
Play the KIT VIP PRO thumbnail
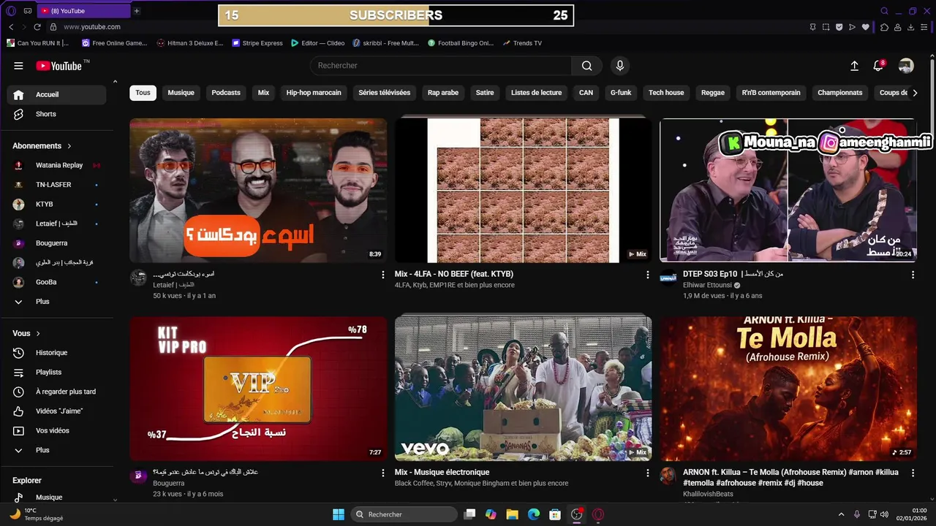pyautogui.click(x=258, y=389)
